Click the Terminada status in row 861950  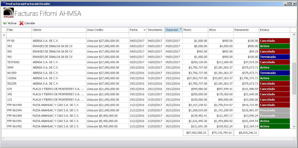275,73
